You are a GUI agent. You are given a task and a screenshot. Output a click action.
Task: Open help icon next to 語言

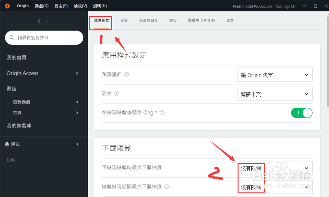click(x=116, y=94)
